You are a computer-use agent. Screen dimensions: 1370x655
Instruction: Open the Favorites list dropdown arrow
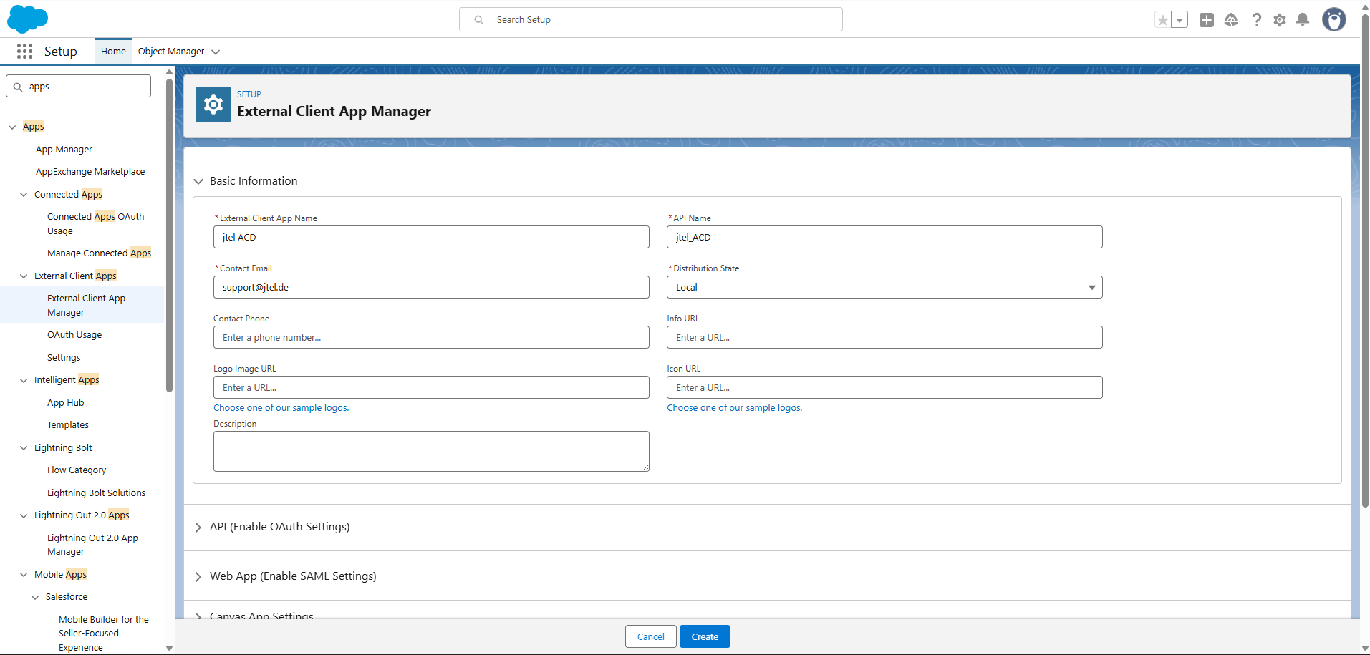pos(1180,20)
